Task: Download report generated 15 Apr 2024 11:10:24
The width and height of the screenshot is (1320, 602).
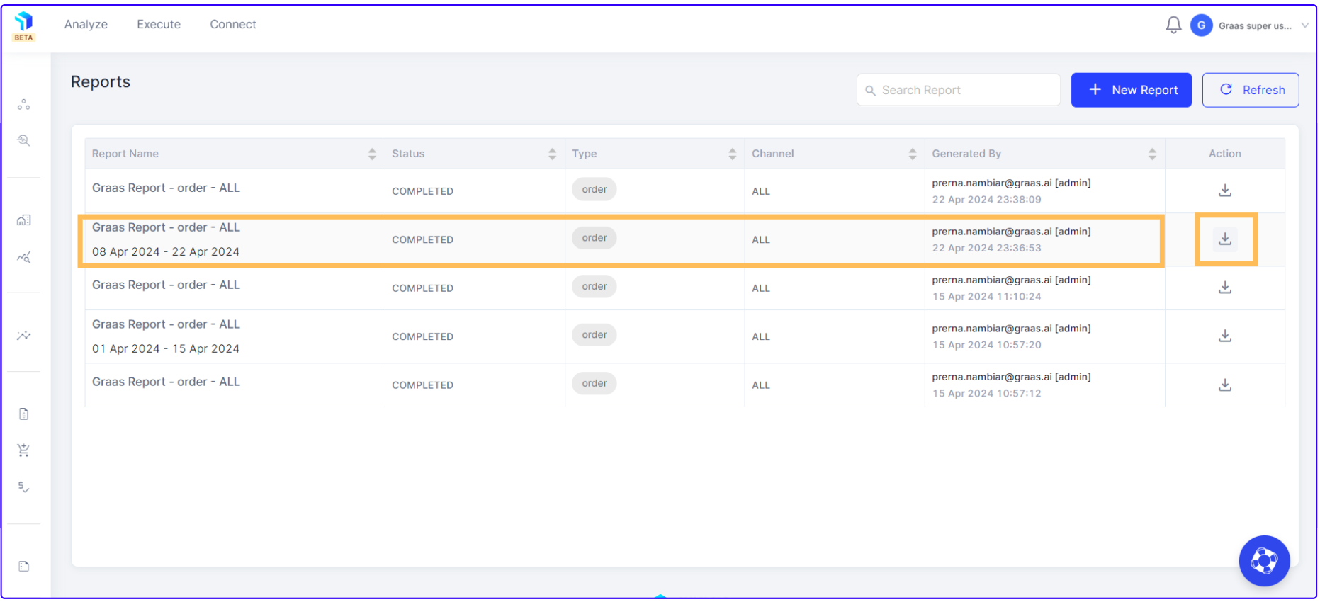Action: point(1224,288)
